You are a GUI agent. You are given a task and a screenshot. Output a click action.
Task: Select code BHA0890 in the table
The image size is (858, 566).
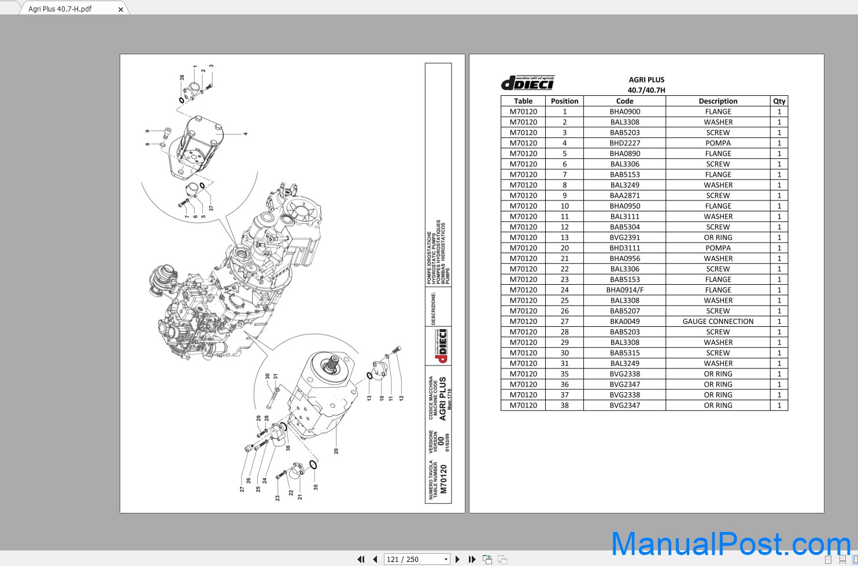click(624, 153)
